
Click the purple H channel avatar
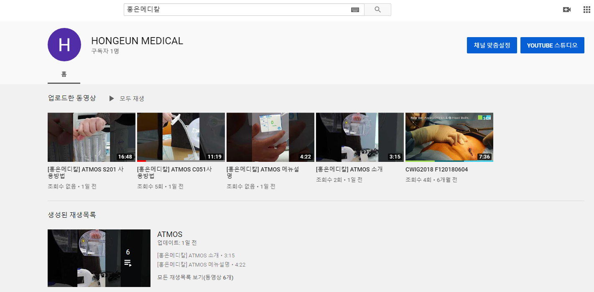coord(64,45)
